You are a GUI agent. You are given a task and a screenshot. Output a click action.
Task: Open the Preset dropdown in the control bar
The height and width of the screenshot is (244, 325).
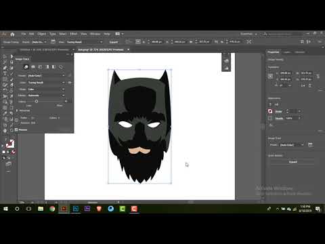click(x=39, y=42)
